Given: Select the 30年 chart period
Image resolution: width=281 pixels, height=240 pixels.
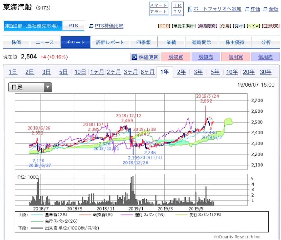Looking at the screenshot, I should point(266,72).
